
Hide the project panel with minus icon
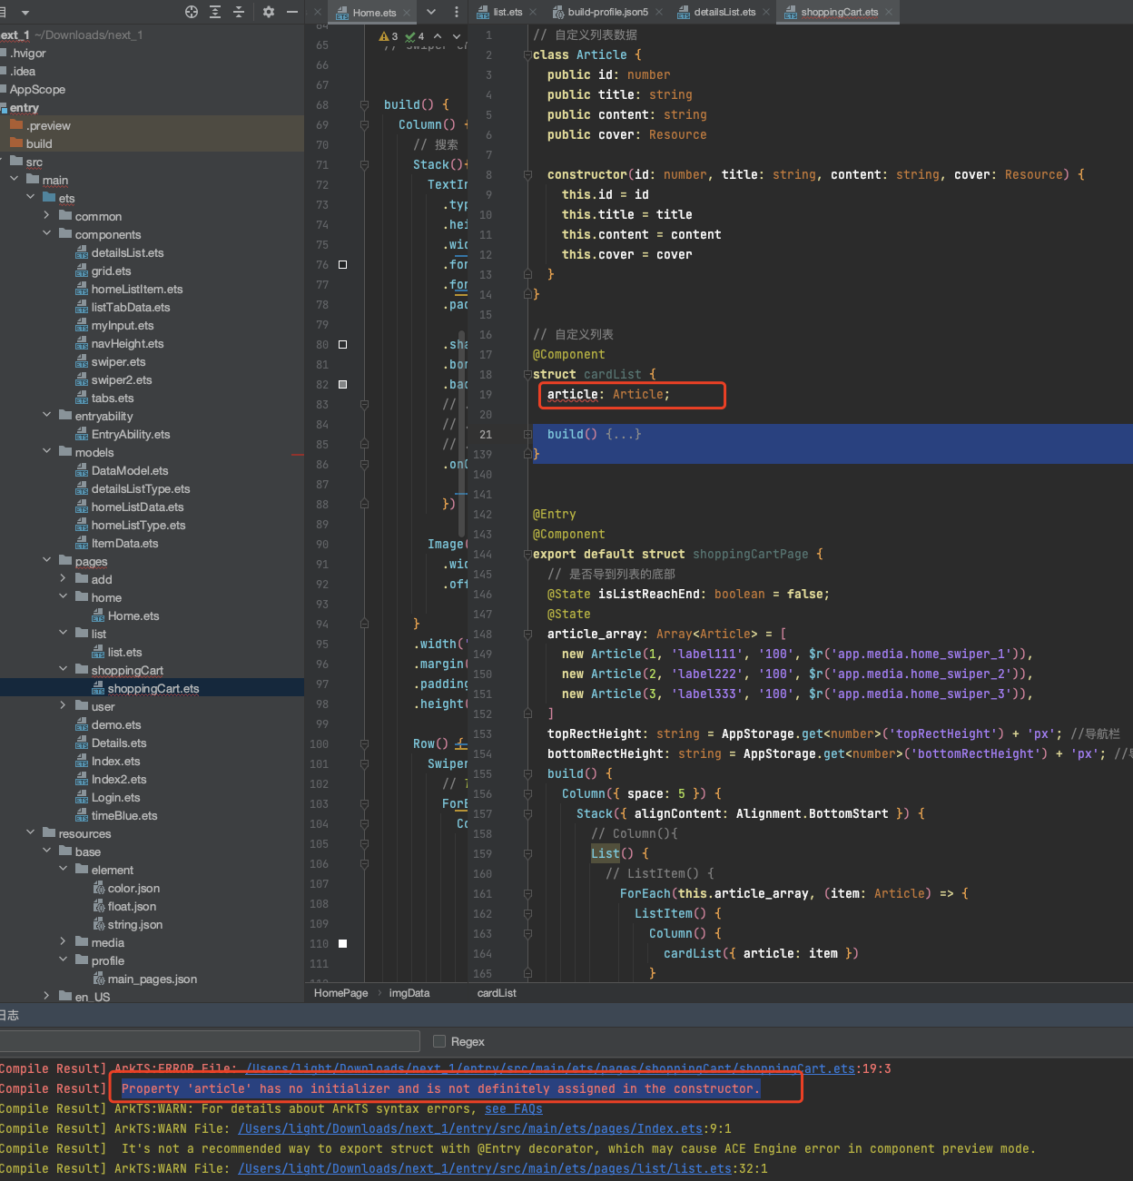coord(292,12)
